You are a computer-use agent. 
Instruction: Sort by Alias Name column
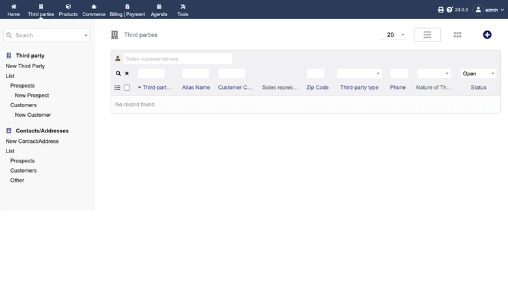coord(196,88)
